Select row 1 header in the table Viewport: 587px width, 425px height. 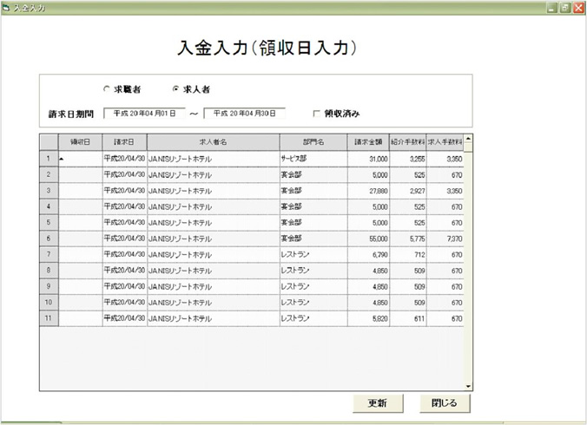point(49,159)
